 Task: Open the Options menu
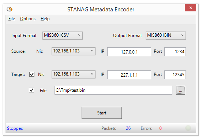[28, 19]
